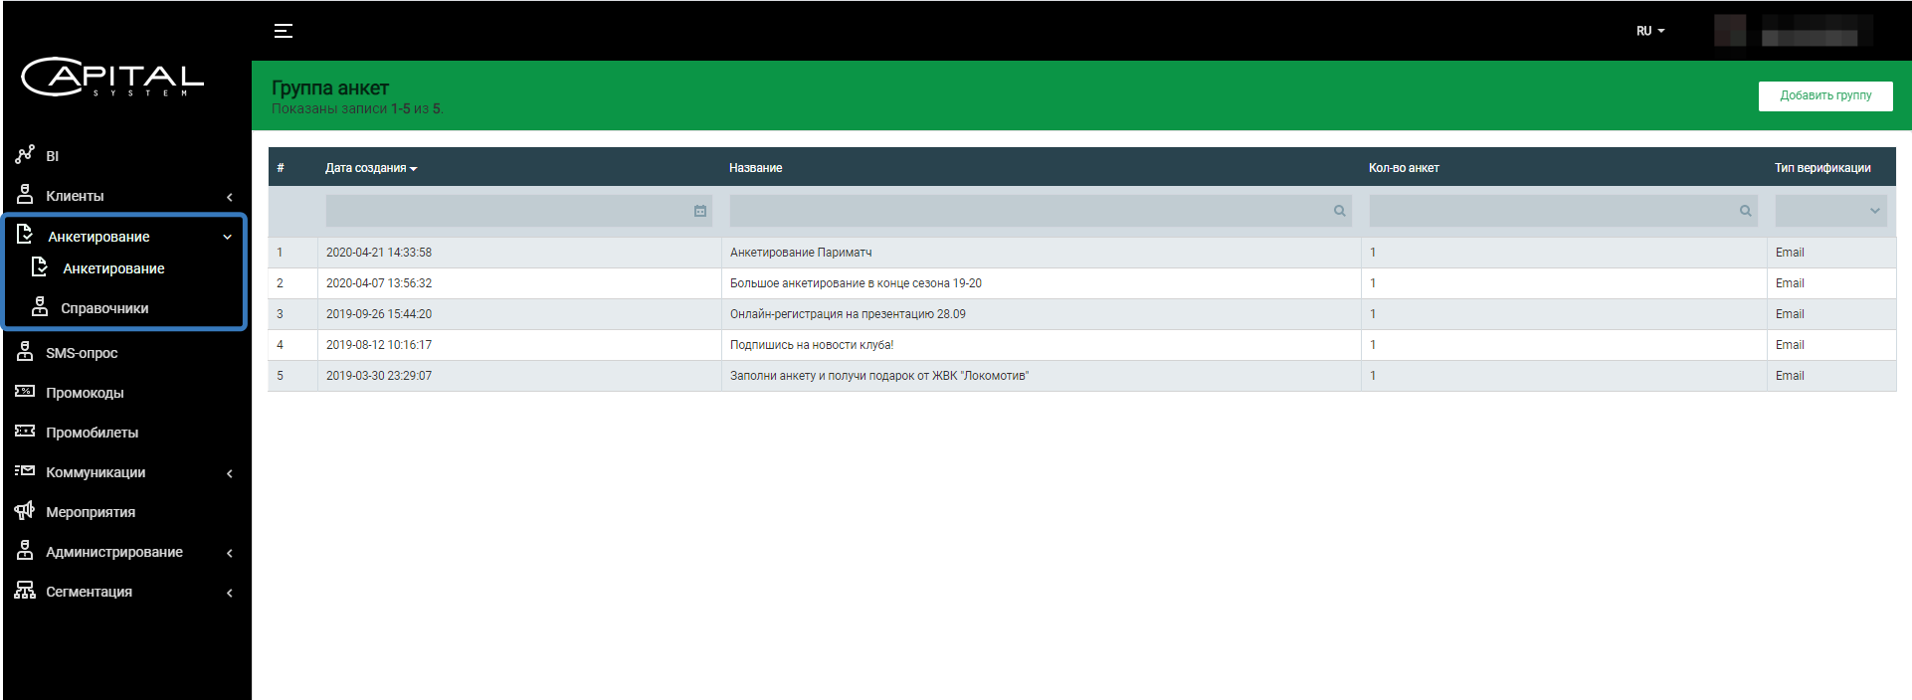Screen dimensions: 1912x700
Task: Click the search icon in Название filter
Action: pyautogui.click(x=1340, y=211)
